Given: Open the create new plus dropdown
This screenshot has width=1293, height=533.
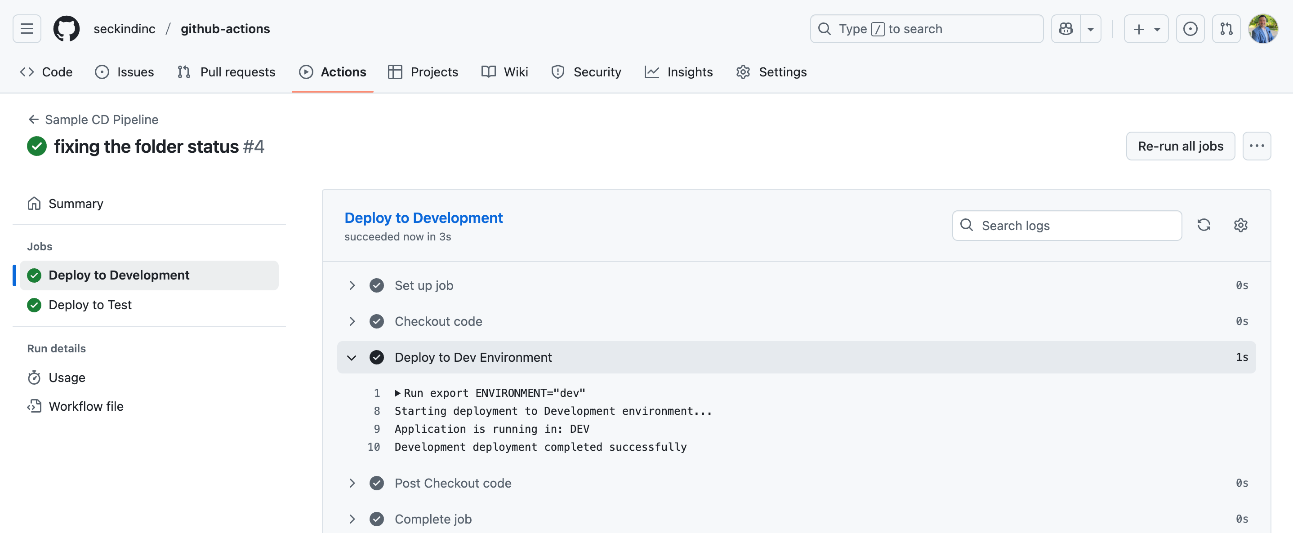Looking at the screenshot, I should (x=1146, y=29).
